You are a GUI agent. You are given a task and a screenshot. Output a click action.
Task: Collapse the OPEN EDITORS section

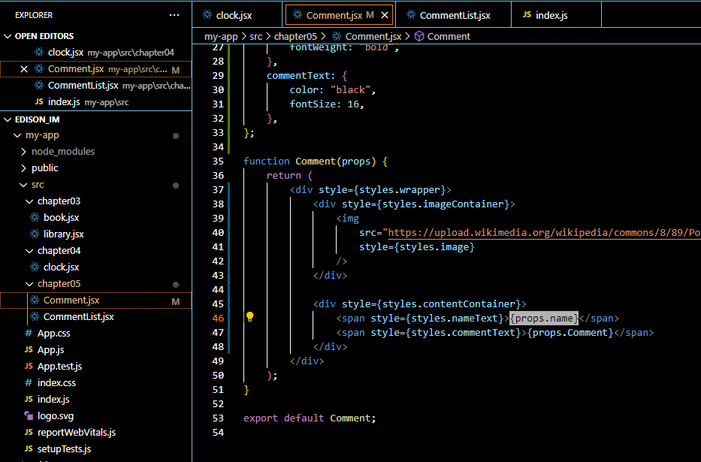tap(8, 36)
